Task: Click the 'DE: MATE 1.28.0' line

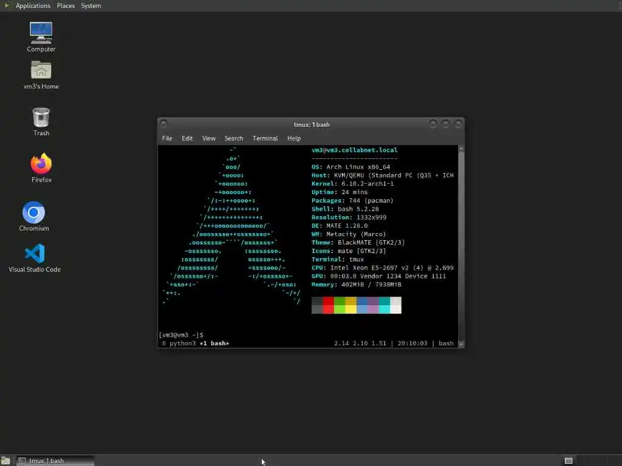Action: 340,226
